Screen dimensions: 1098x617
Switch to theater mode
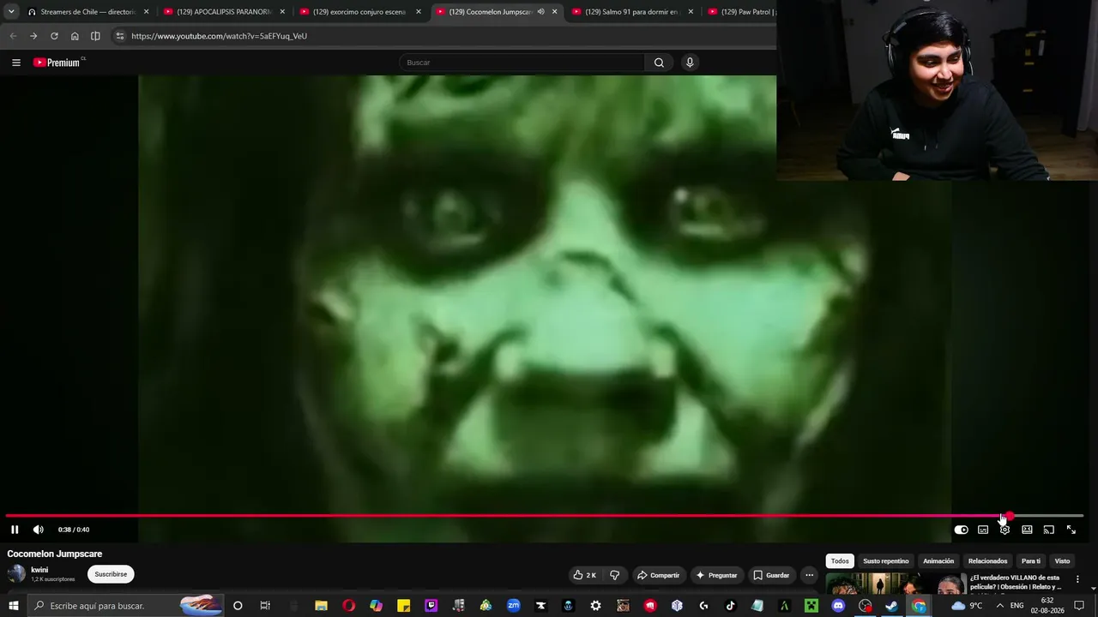pos(1027,530)
